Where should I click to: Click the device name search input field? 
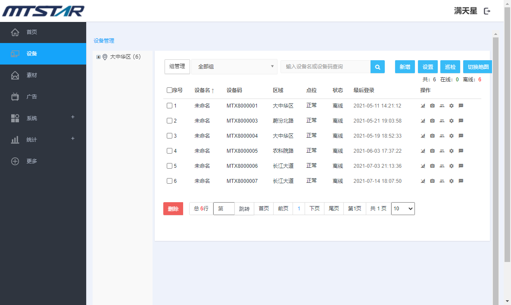(x=325, y=67)
